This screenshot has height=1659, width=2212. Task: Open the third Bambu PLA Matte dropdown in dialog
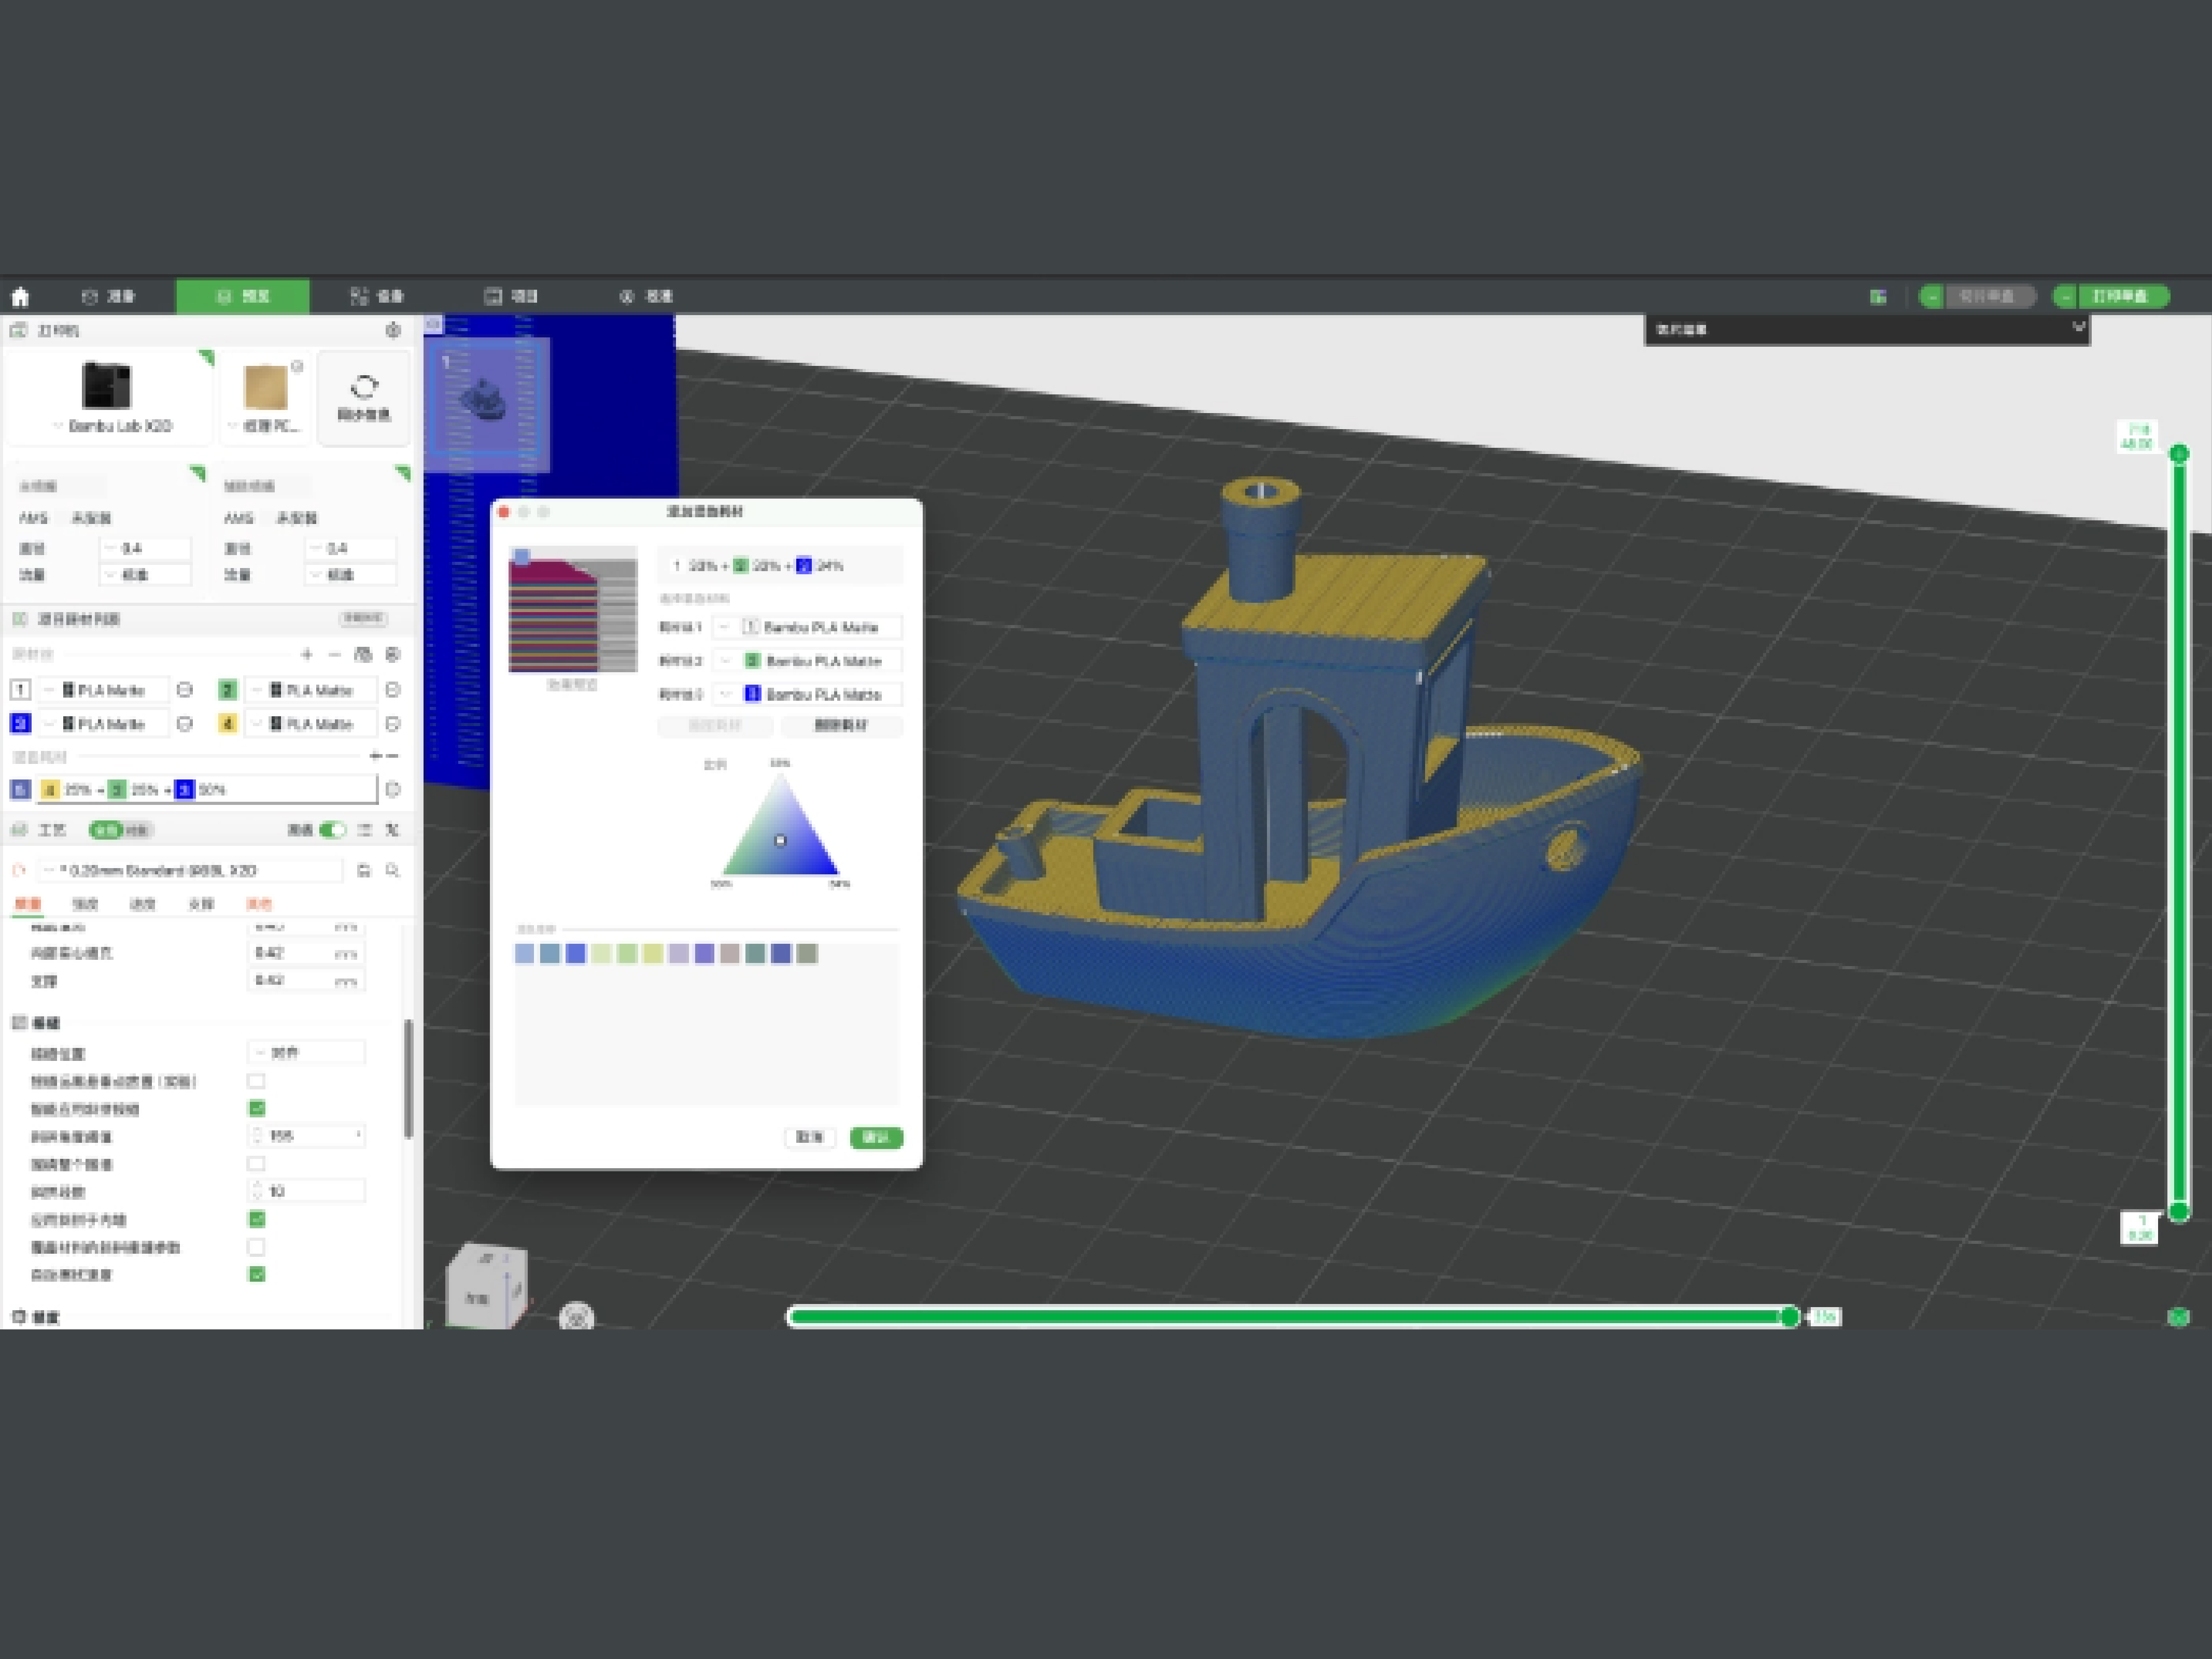coord(807,694)
